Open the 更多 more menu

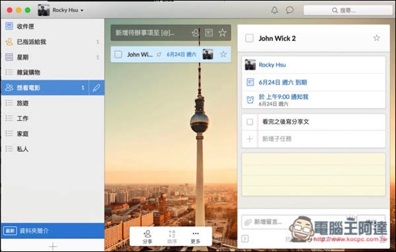[195, 237]
